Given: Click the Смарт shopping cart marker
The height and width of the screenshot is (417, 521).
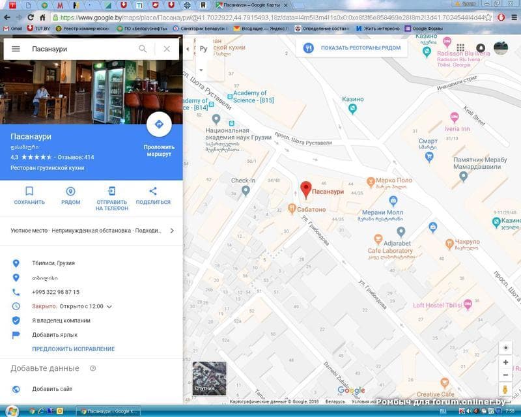Looking at the screenshot, I should (429, 156).
